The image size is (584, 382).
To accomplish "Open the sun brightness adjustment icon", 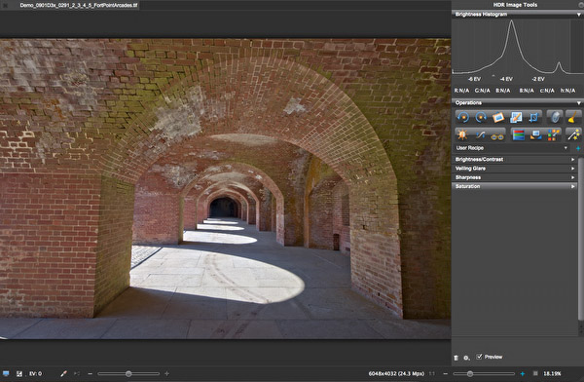I will [463, 134].
